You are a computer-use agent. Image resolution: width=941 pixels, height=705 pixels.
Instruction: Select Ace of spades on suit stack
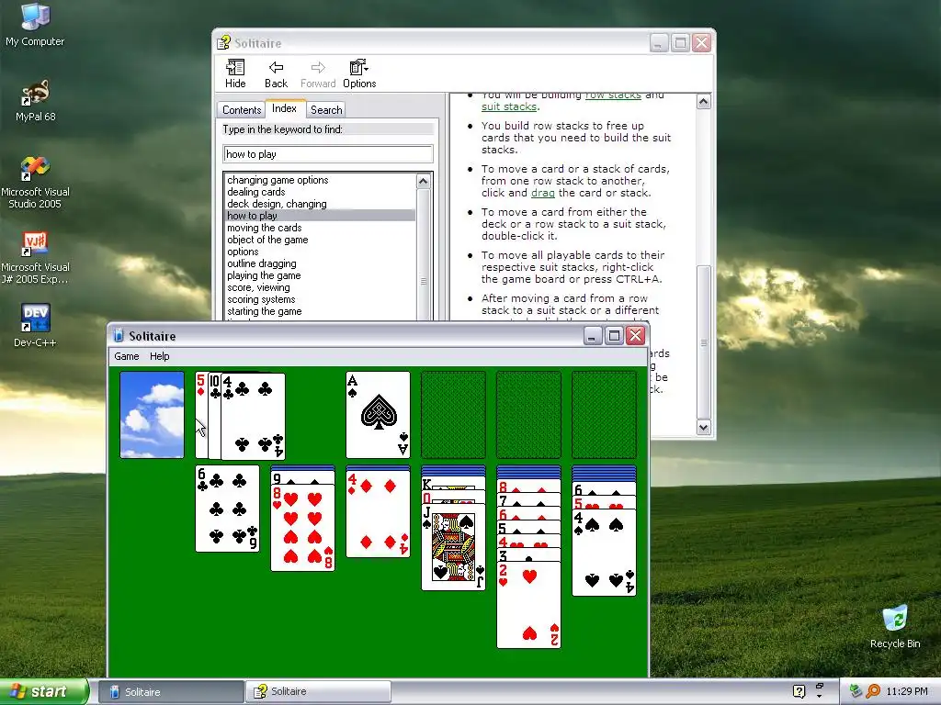click(x=378, y=415)
